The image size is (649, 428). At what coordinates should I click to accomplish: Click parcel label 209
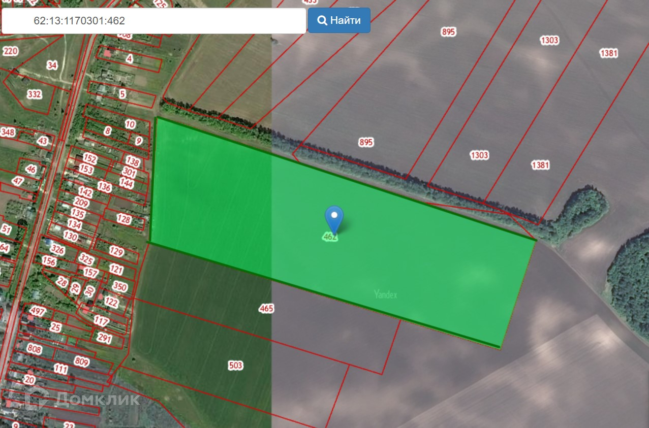[81, 203]
